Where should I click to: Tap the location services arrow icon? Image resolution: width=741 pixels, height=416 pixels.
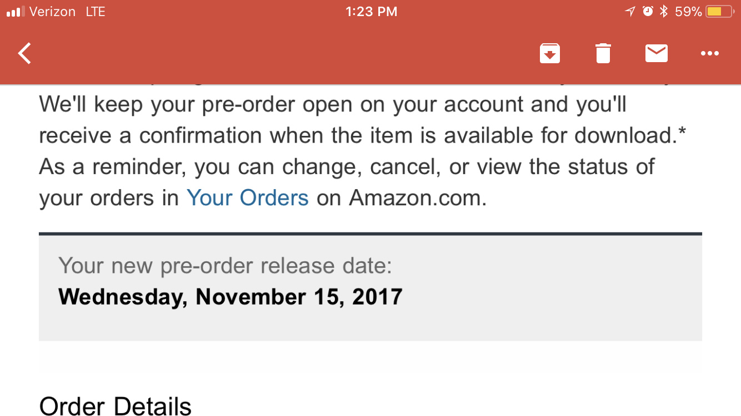630,12
